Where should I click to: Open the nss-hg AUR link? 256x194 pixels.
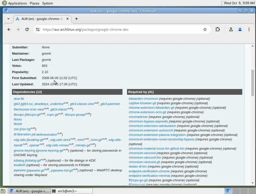25,129
